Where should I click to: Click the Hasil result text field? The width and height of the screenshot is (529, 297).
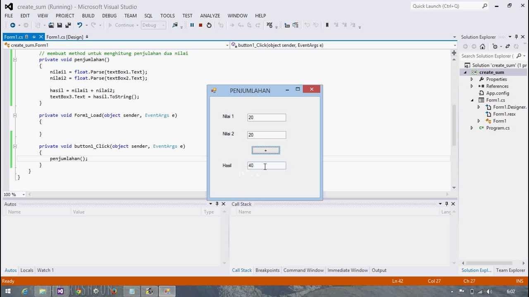[267, 165]
